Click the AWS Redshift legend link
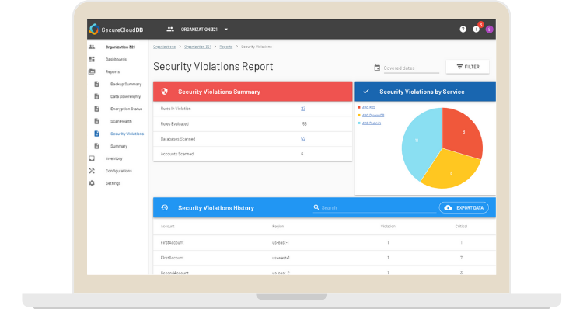Viewport: 583px width, 309px height. [x=372, y=123]
